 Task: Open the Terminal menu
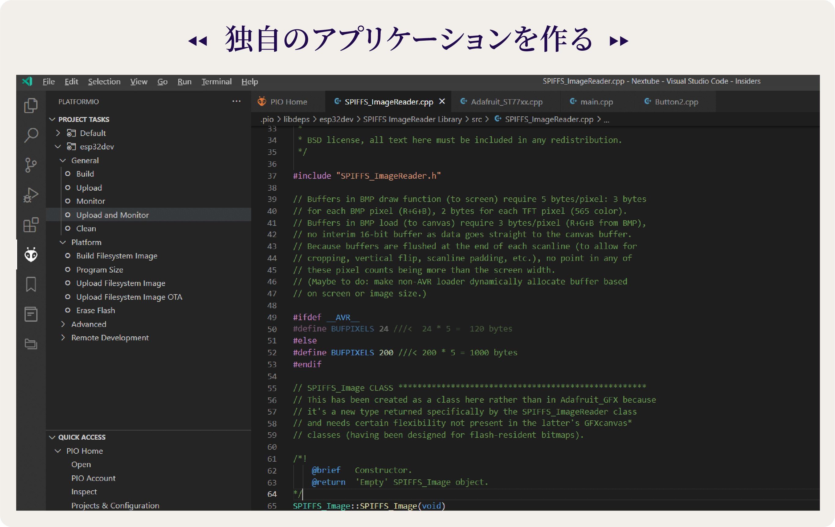pyautogui.click(x=216, y=82)
